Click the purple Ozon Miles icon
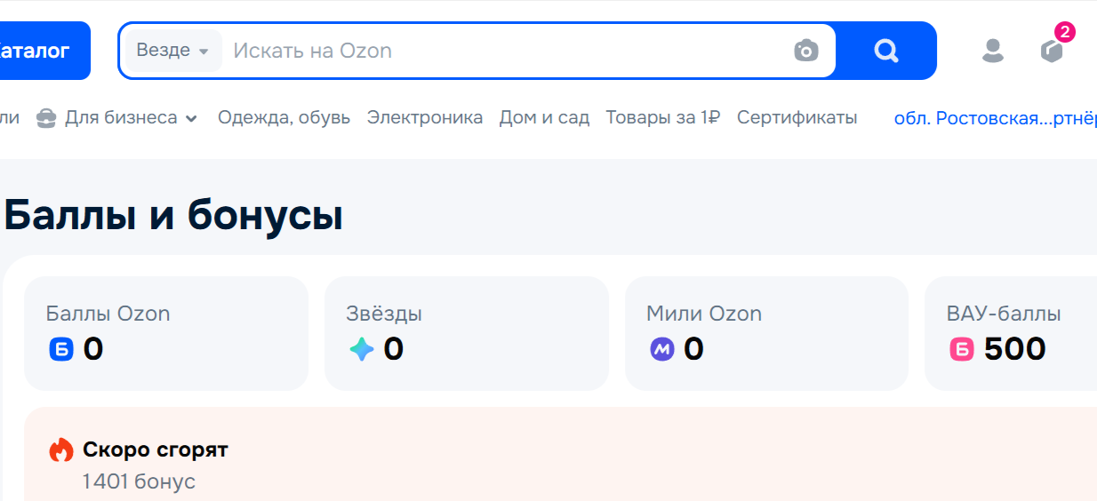 [x=661, y=350]
